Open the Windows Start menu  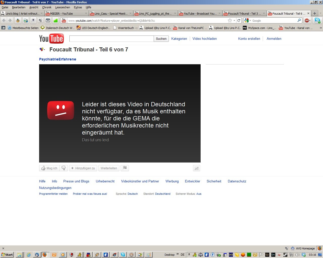pos(7,255)
